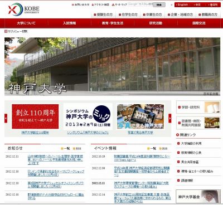
Task: Focus the Google custom search field
Action: pyautogui.click(x=140, y=4)
